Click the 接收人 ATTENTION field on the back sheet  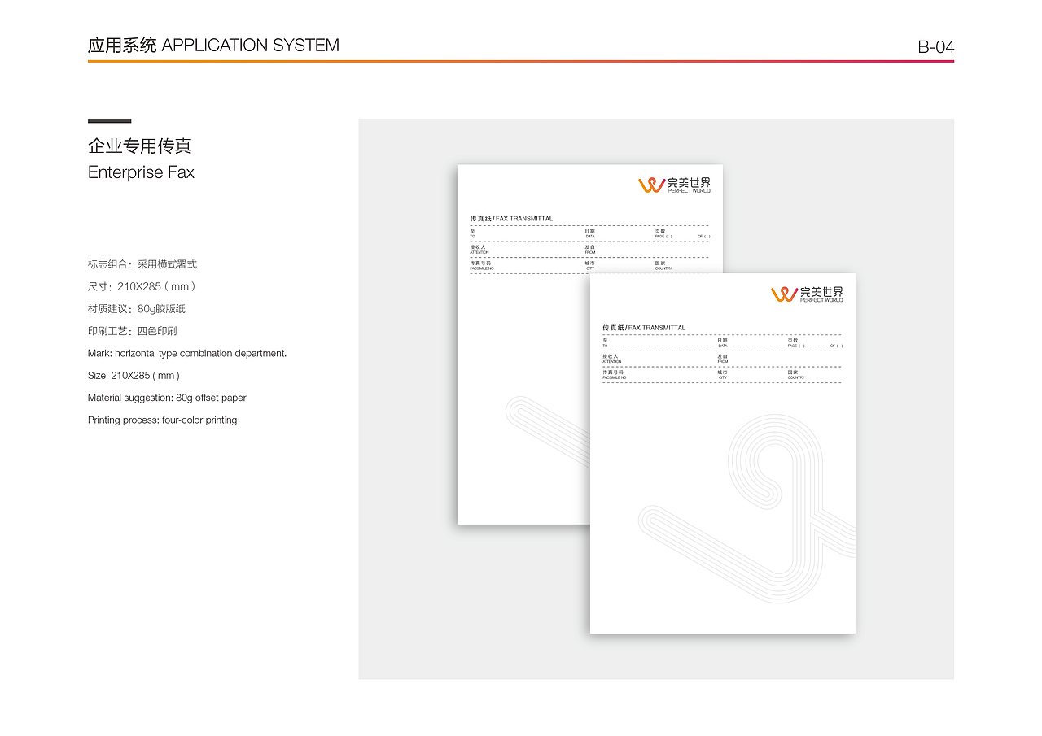(x=479, y=250)
